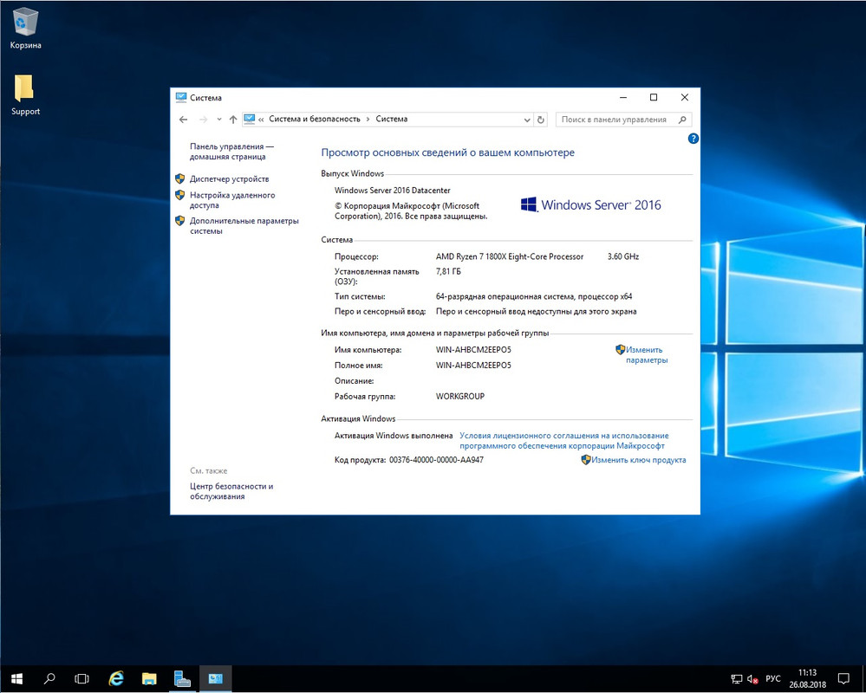Open the license terms link (Условия лицензионного соглашения)
This screenshot has height=693, width=866.
563,441
